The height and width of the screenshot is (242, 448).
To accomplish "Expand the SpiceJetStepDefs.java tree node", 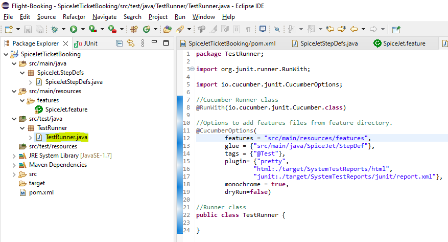I will pos(31,82).
